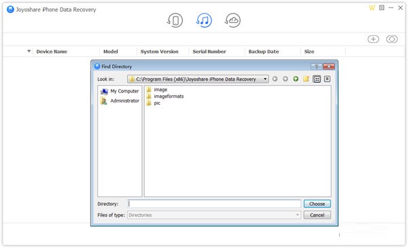Go to parent directory green arrow
The height and width of the screenshot is (248, 408).
pos(296,79)
